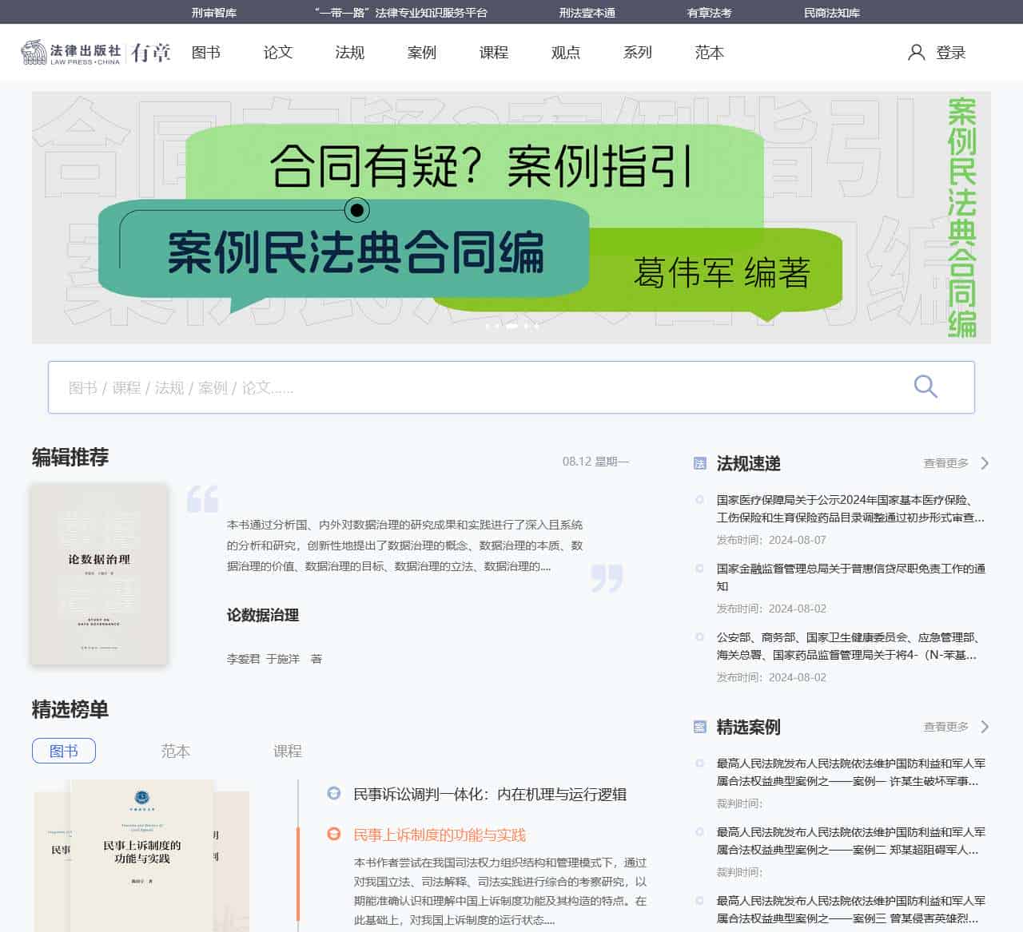Viewport: 1023px width, 932px height.
Task: Open 查看更多 arrow for 法规速递
Action: tap(985, 463)
